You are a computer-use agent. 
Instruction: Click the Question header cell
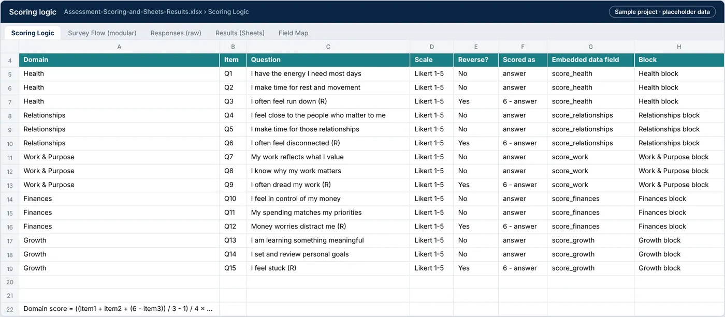[328, 60]
